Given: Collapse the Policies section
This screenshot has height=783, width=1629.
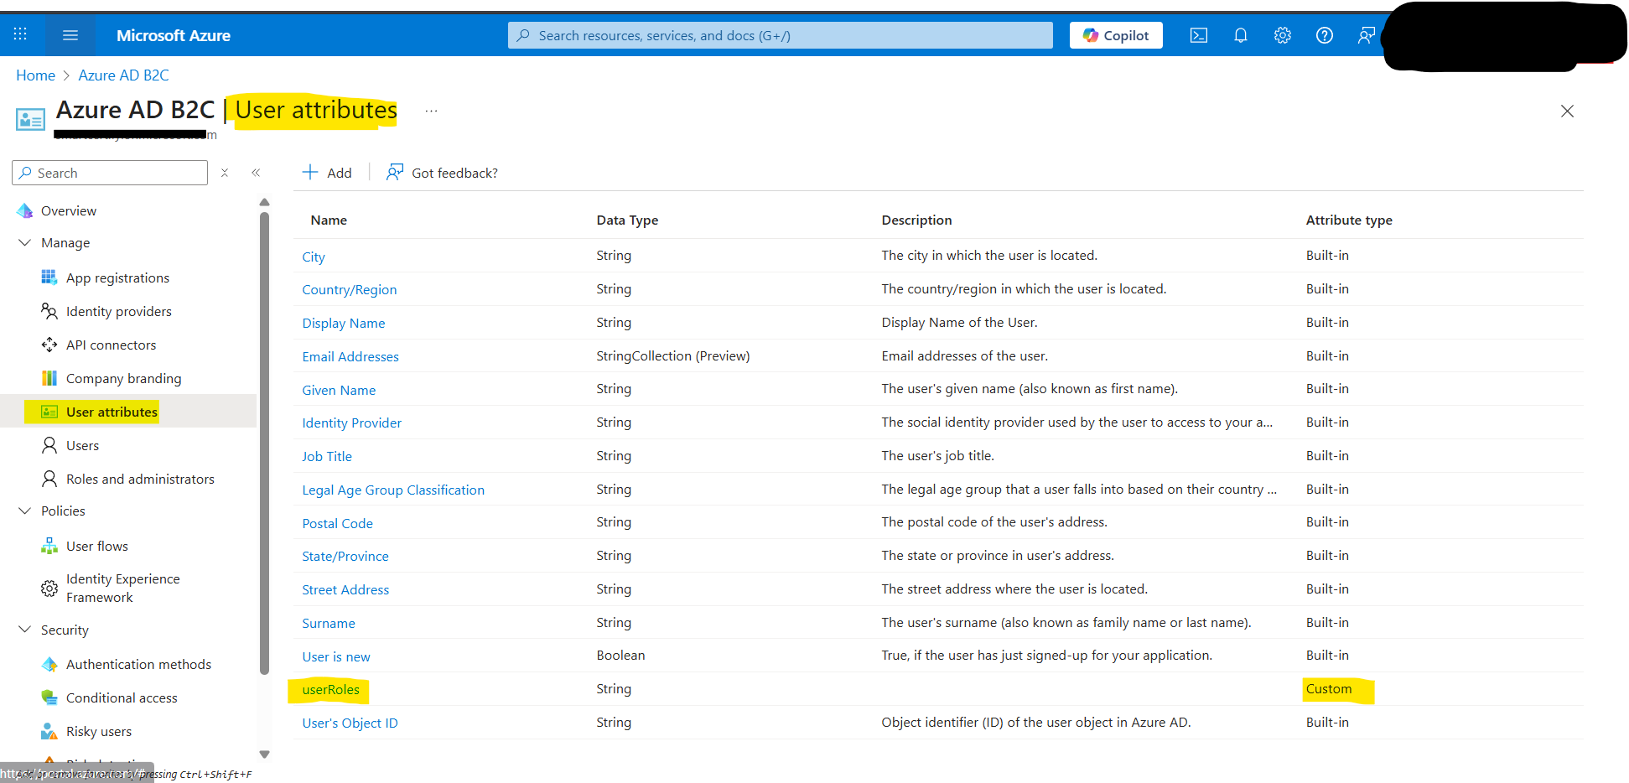Looking at the screenshot, I should click(x=24, y=510).
